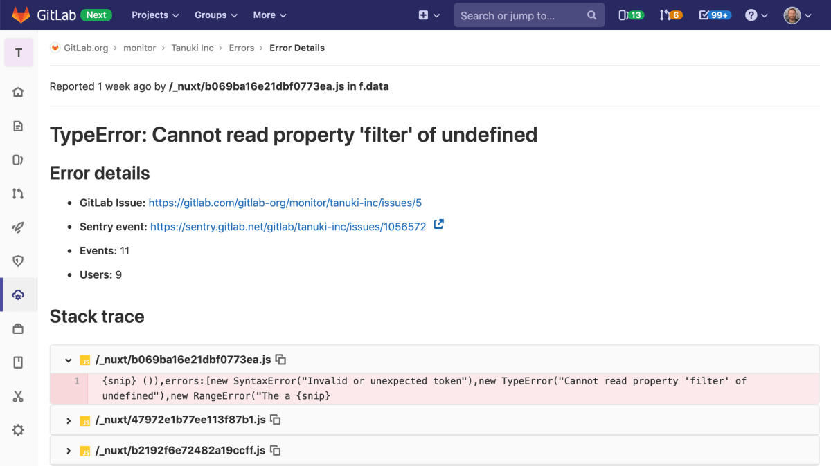This screenshot has width=831, height=466.
Task: Open the Groups menu
Action: 216,15
